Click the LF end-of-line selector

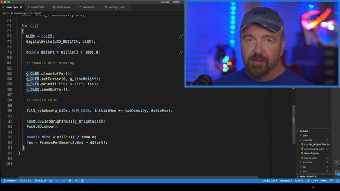pyautogui.click(x=308, y=181)
